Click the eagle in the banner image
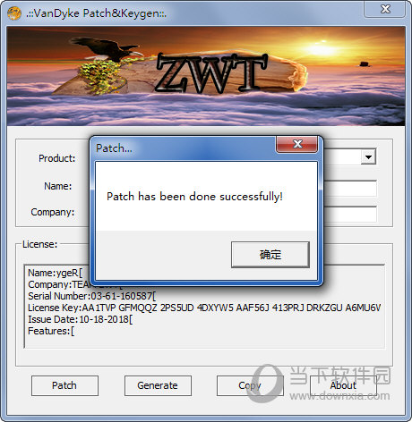The width and height of the screenshot is (412, 422). [107, 49]
